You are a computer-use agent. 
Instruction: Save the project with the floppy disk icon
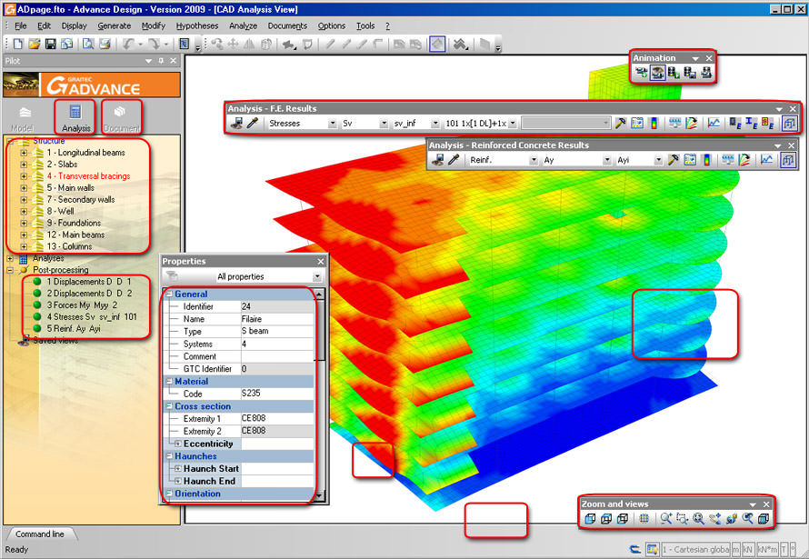(50, 45)
